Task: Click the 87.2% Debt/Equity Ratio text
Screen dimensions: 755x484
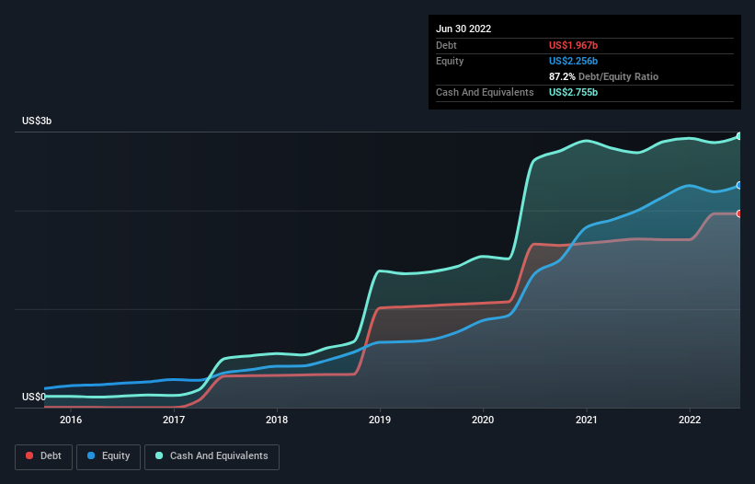Action: pos(603,76)
